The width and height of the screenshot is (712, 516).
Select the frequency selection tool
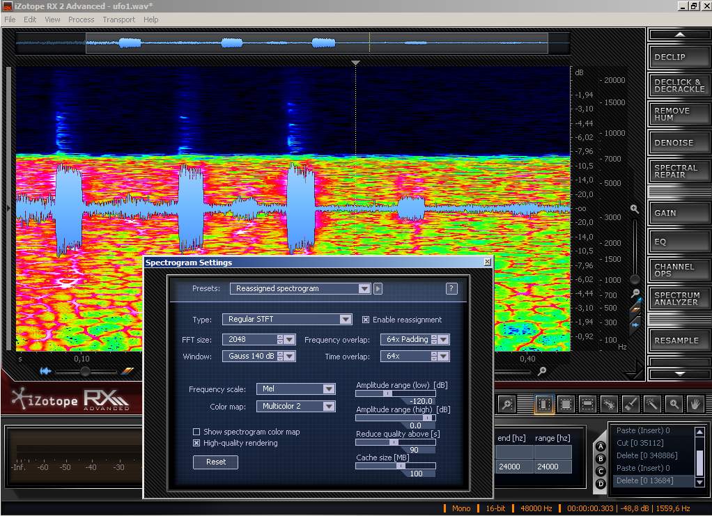pos(587,403)
